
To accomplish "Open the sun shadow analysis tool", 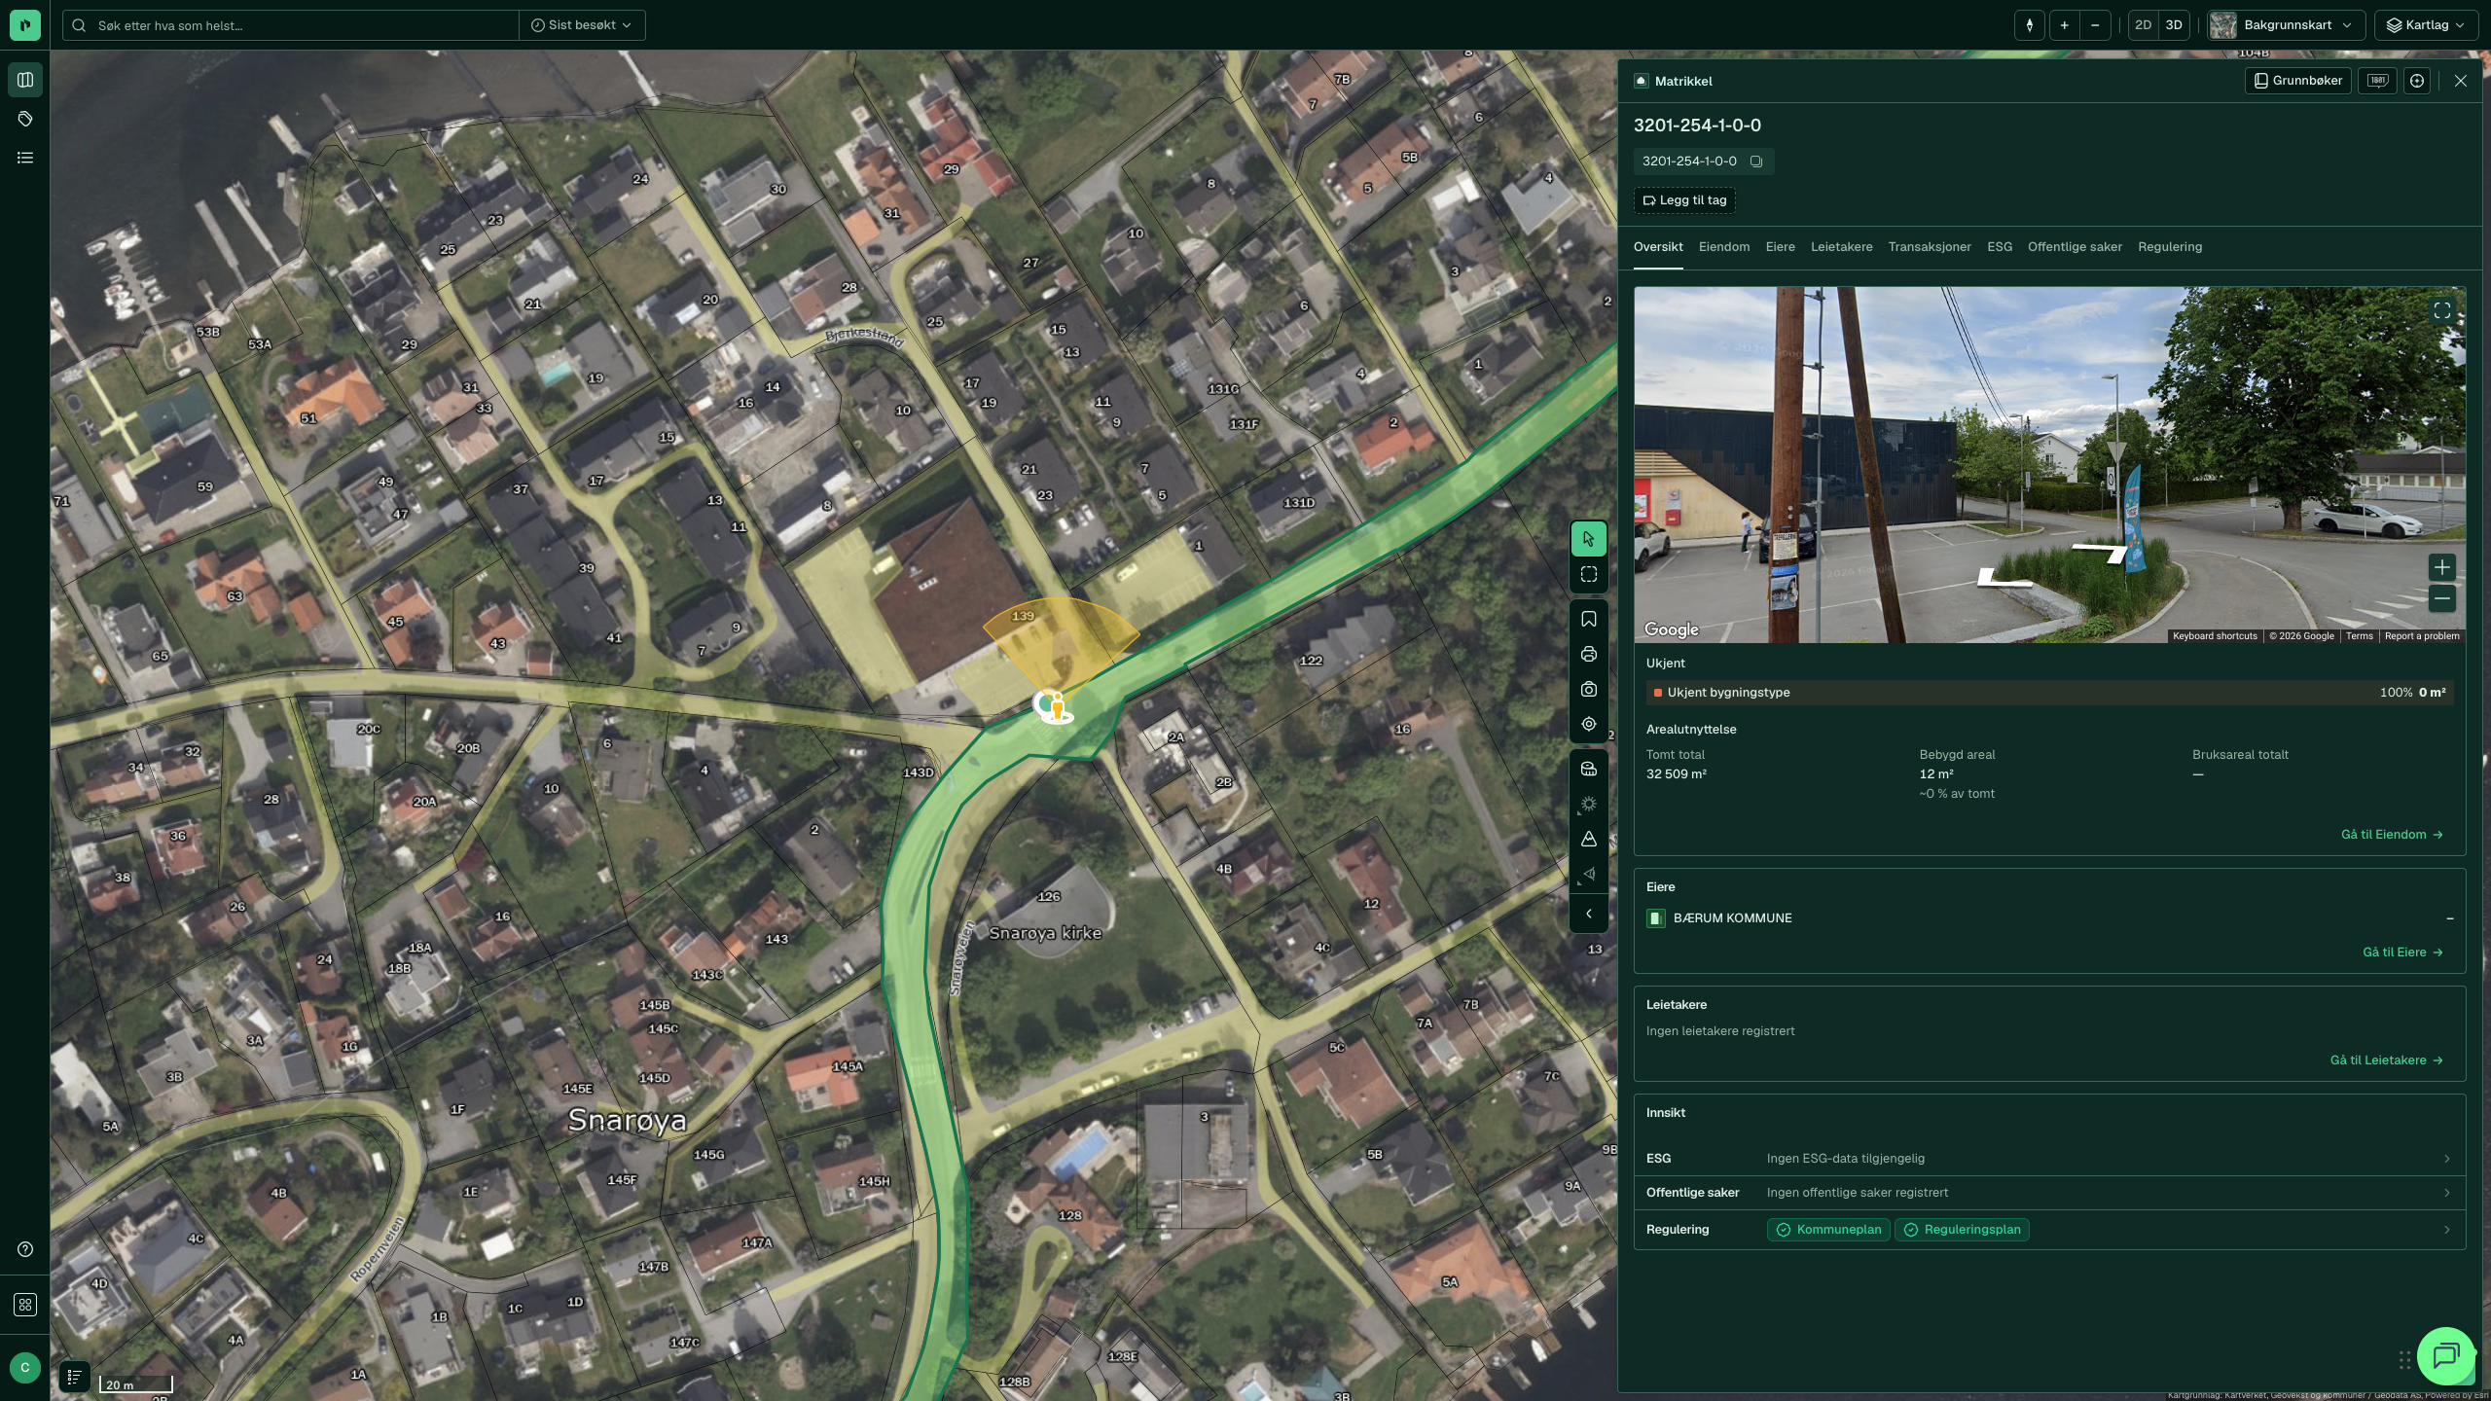I will point(1588,804).
